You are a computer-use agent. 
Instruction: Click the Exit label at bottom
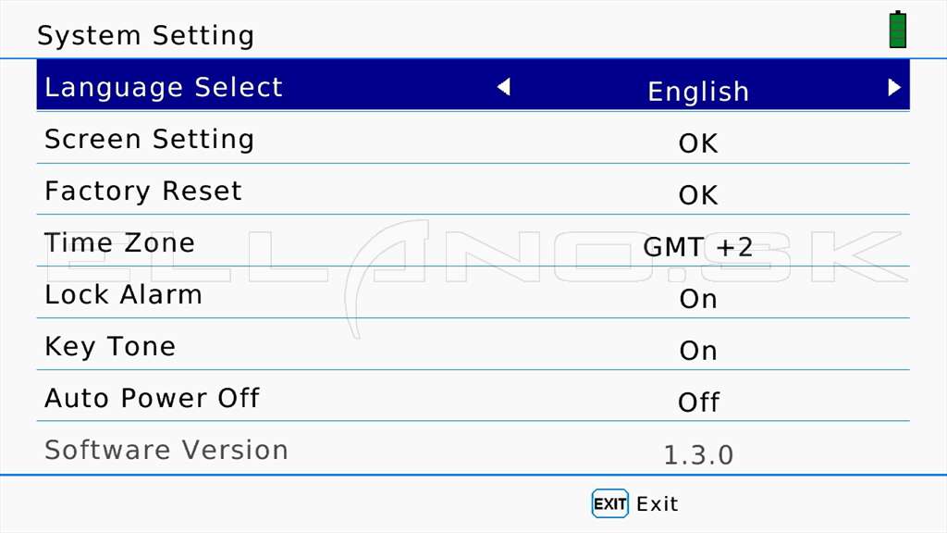(658, 504)
